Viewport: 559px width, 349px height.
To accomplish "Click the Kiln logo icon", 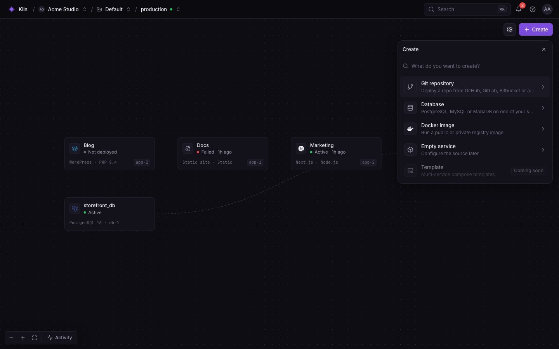I will [12, 9].
